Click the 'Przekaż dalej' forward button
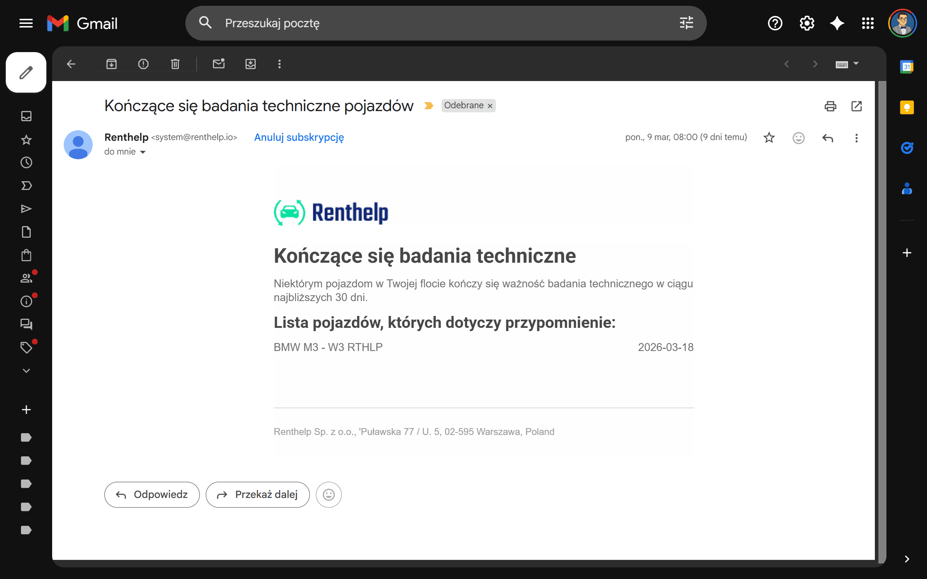 [x=257, y=495]
